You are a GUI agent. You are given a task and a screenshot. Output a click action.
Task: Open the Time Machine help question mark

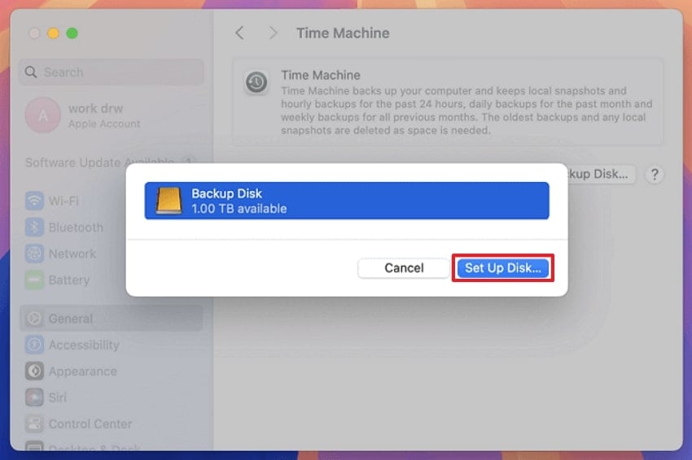coord(655,175)
